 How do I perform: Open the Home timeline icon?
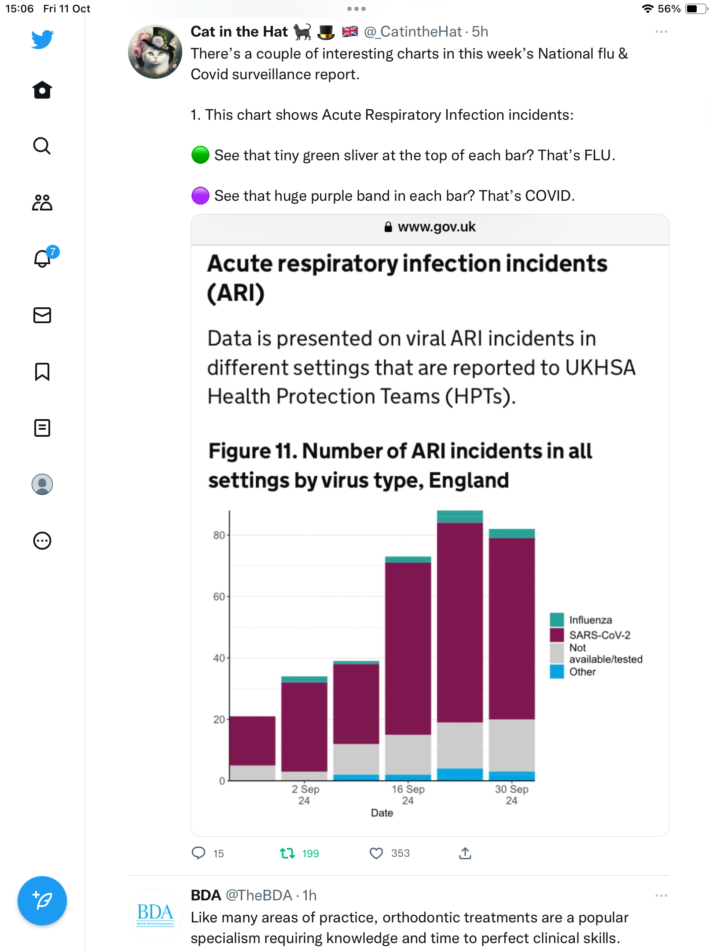(42, 90)
